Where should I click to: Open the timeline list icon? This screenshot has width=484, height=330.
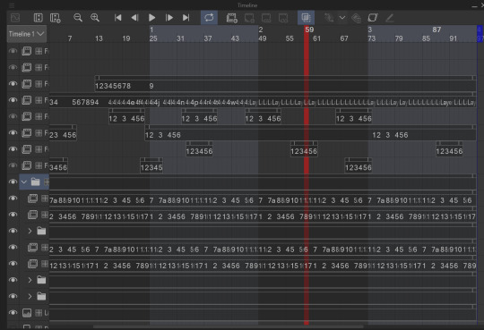coord(39,18)
